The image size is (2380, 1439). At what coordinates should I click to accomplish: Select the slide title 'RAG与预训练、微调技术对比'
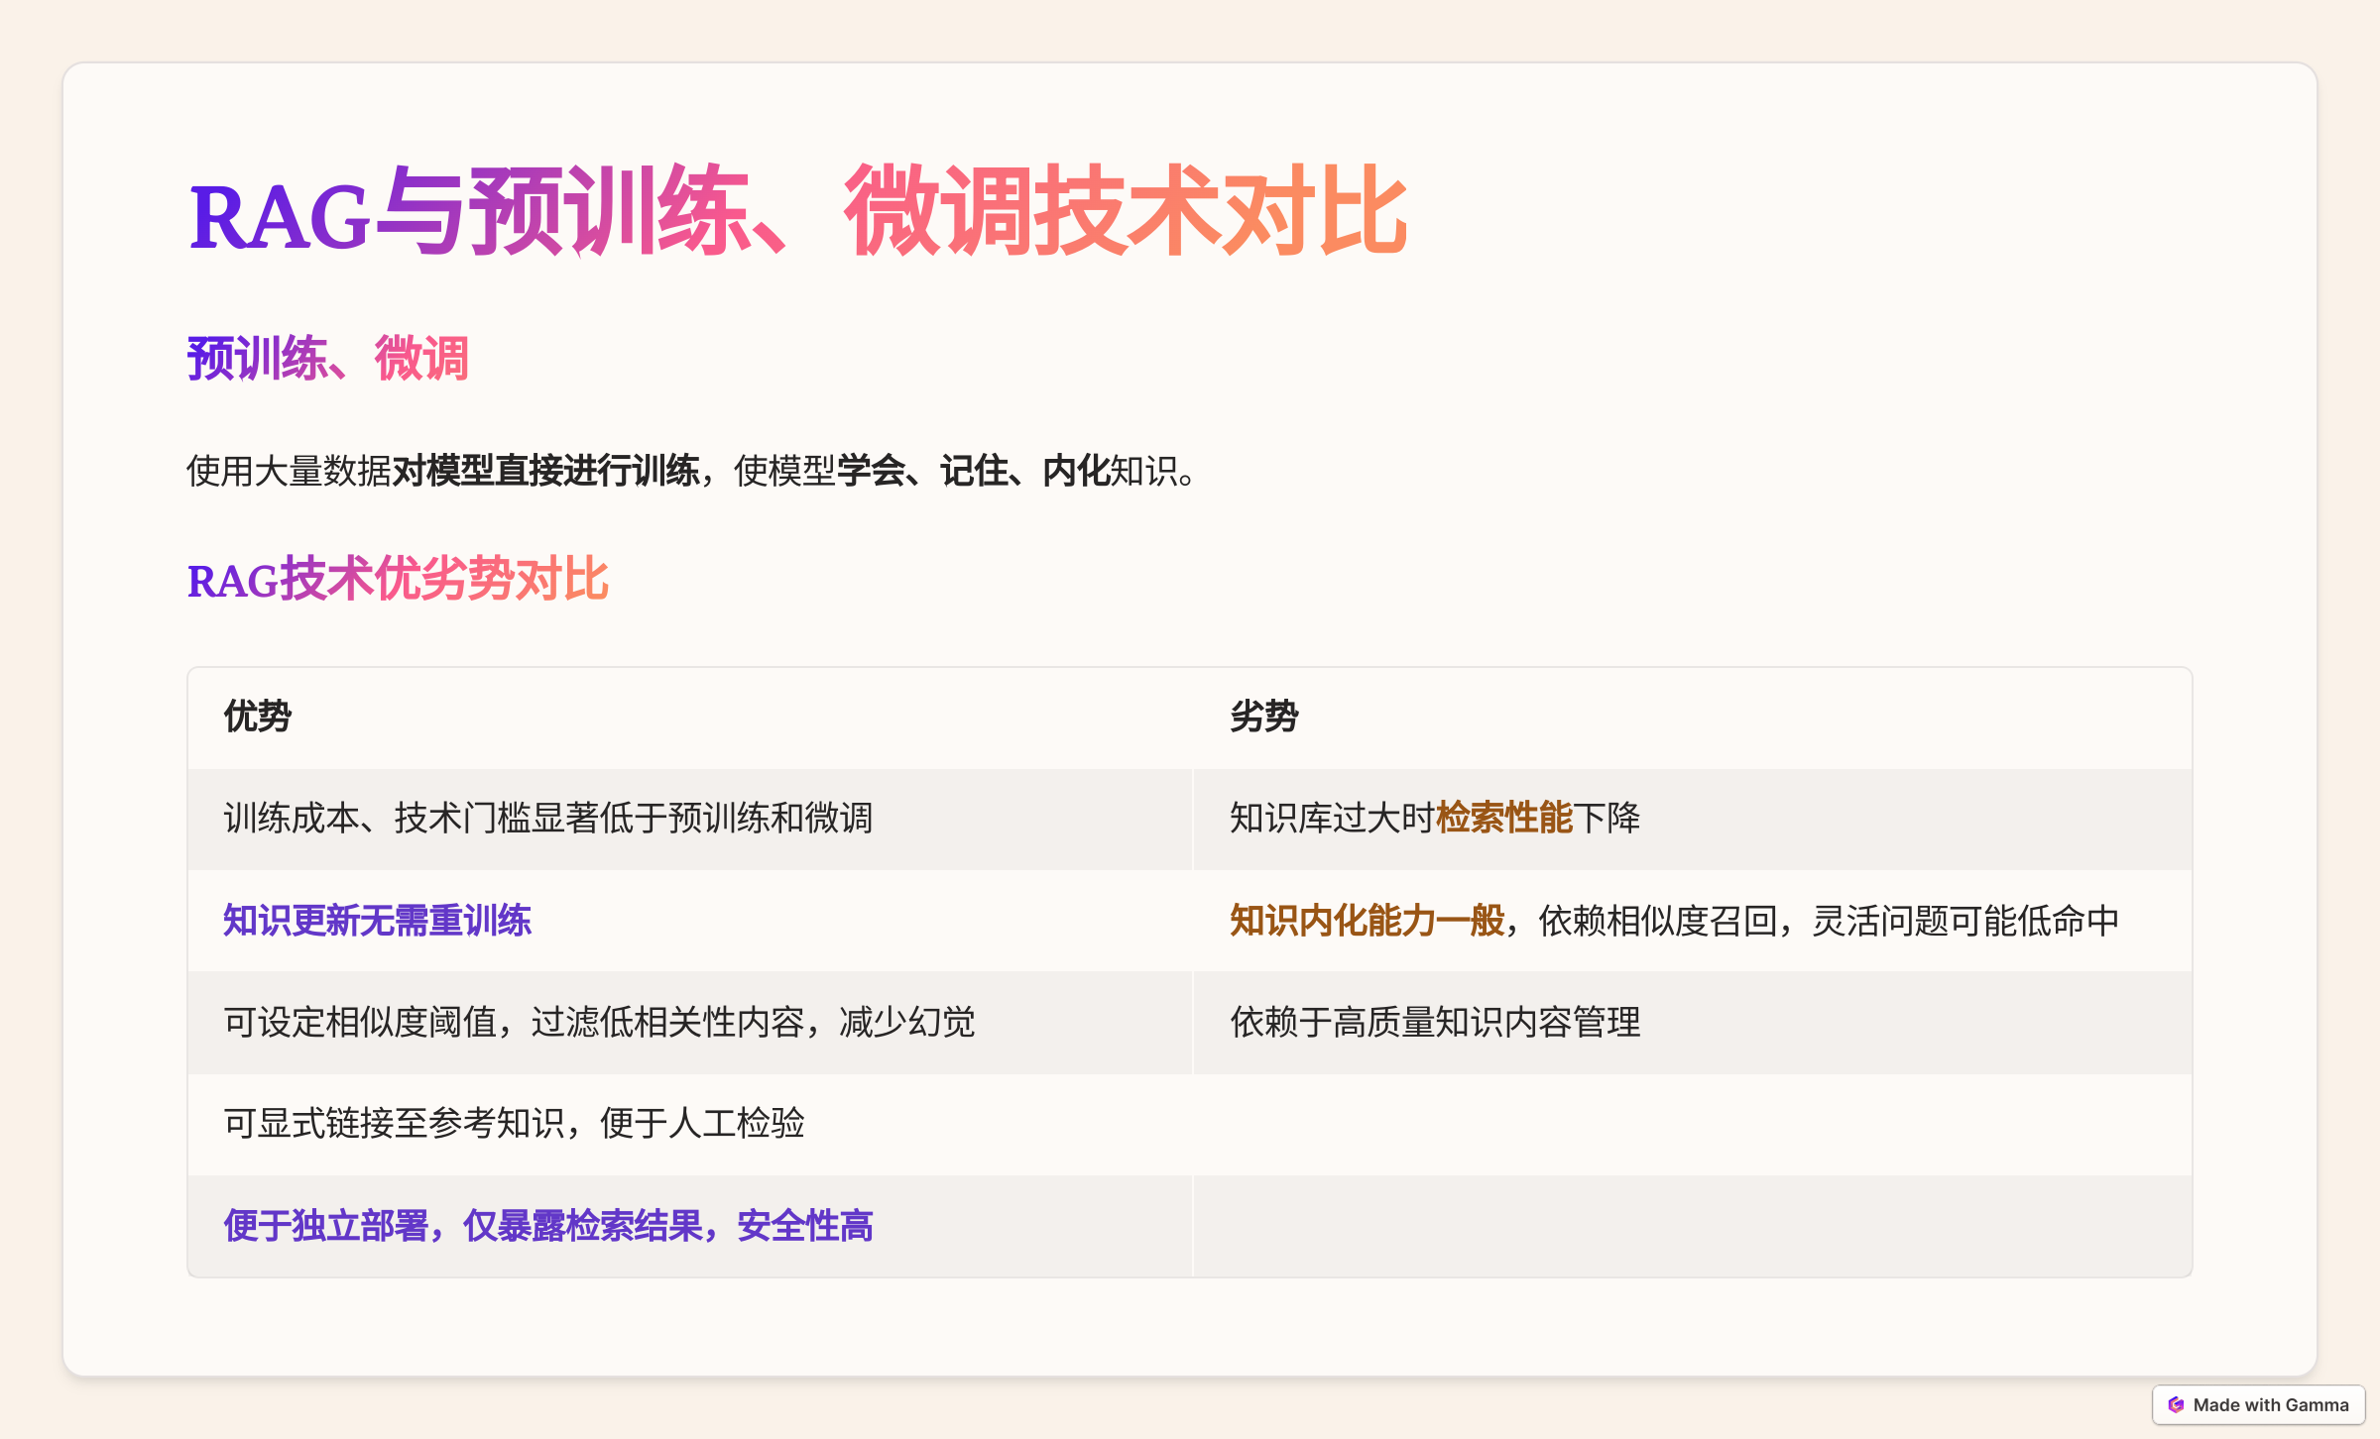793,213
